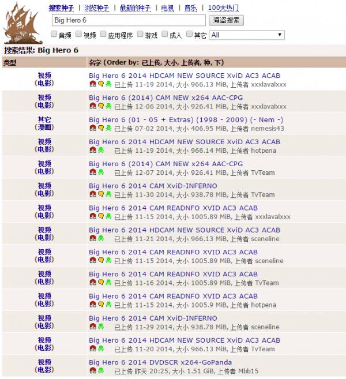Open comments icon on hotpena 1005.9 MiB row
Image resolution: width=346 pixels, height=379 pixels.
101,305
